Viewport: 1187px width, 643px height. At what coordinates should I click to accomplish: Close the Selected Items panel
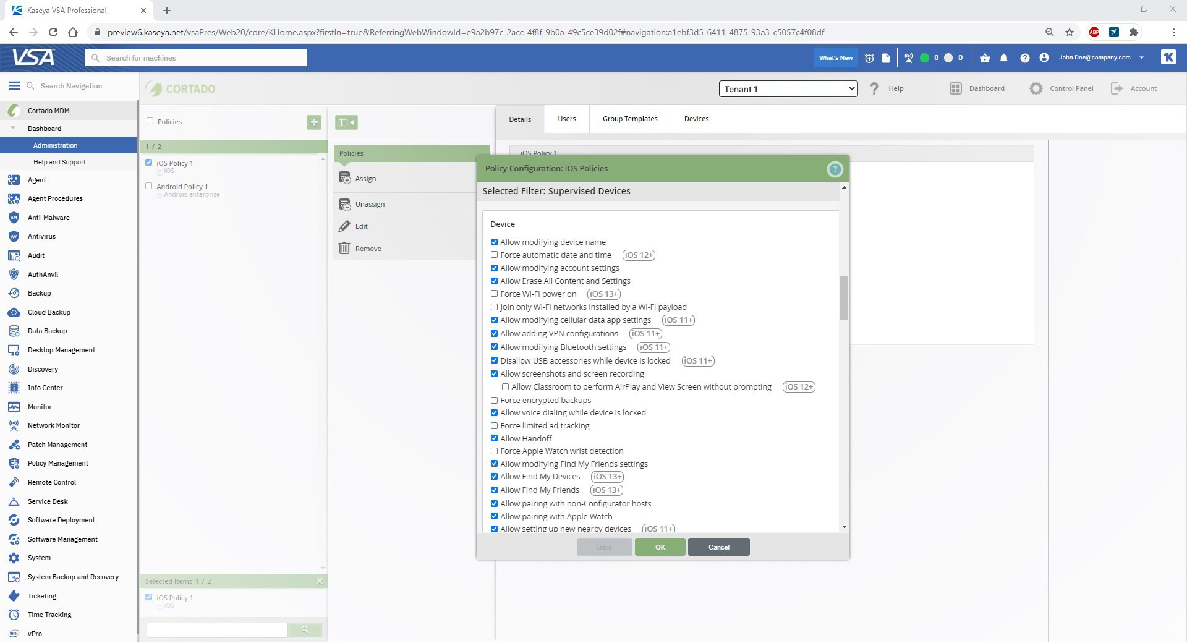[320, 581]
